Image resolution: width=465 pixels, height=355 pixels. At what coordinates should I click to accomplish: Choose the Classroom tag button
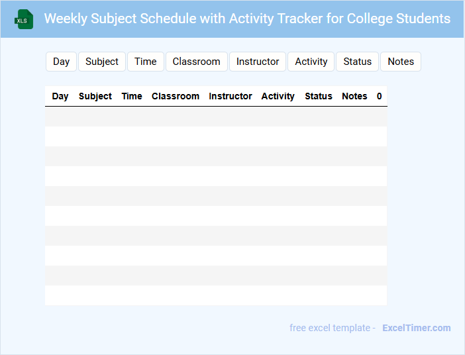pyautogui.click(x=196, y=62)
